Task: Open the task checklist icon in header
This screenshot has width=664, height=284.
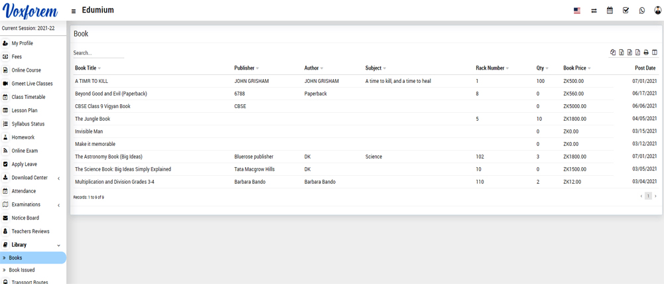Action: (x=626, y=11)
